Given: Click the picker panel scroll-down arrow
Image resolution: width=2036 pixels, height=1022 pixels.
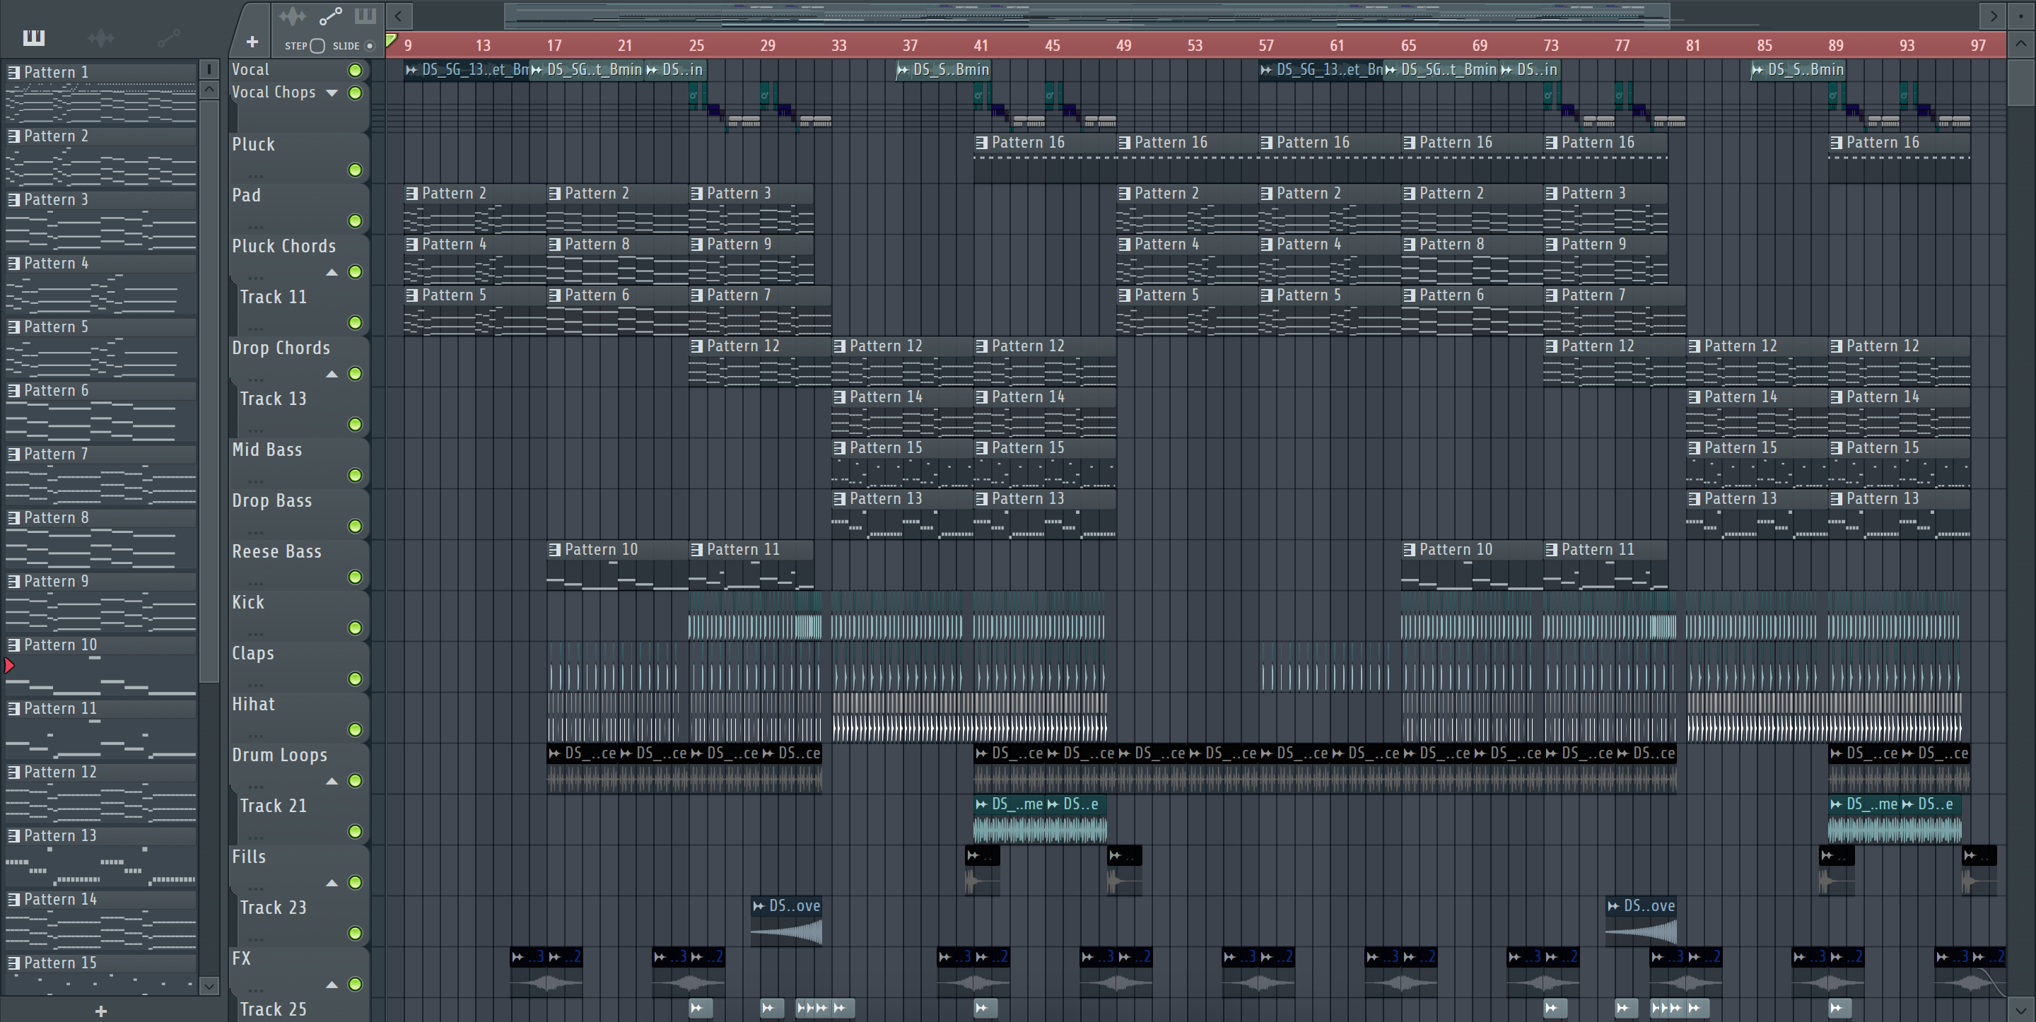Looking at the screenshot, I should [209, 986].
